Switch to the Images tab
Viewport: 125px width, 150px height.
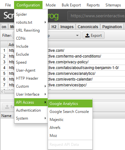click(x=67, y=27)
